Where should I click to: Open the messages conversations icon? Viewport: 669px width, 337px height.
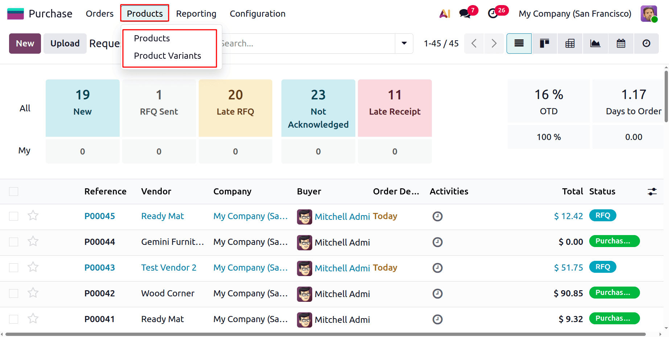(x=464, y=13)
